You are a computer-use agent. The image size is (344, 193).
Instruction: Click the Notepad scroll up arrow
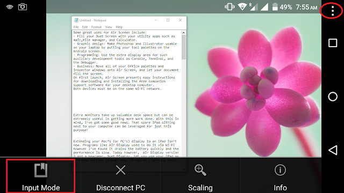coord(184,33)
